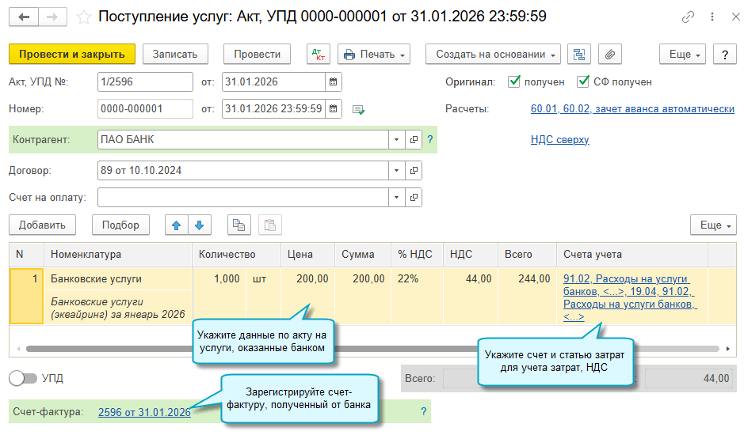Click the % НДС column header
This screenshot has width=744, height=435.
pyautogui.click(x=417, y=255)
